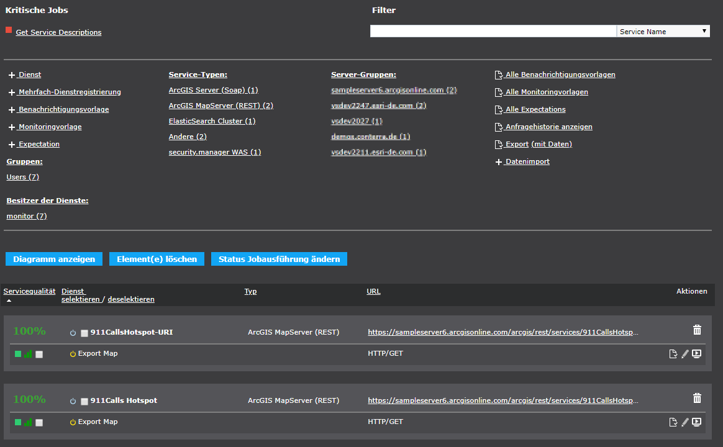
Task: Click green bar chart icon under 911CallsHotspot-URI
Action: point(28,354)
